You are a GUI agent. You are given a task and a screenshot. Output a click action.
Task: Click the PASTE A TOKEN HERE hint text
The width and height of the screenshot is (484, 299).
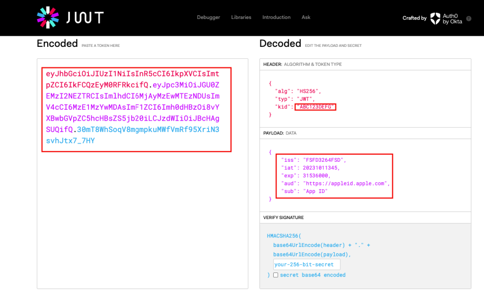click(x=101, y=45)
